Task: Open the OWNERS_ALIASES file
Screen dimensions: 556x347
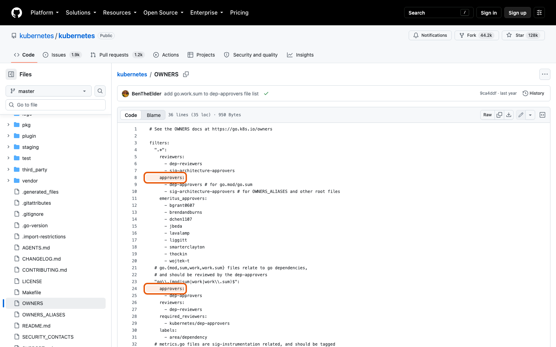Action: point(43,315)
